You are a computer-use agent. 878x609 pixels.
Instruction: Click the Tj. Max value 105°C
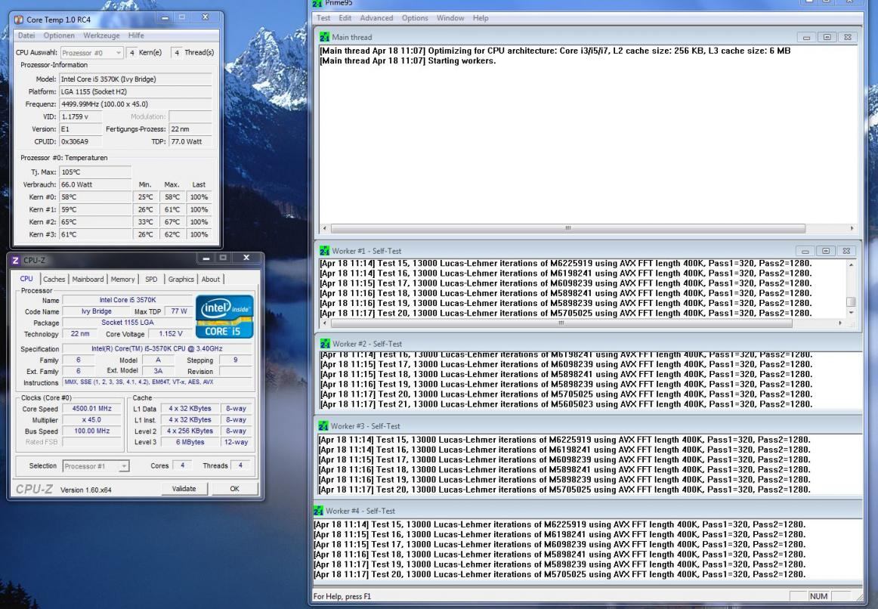click(95, 172)
